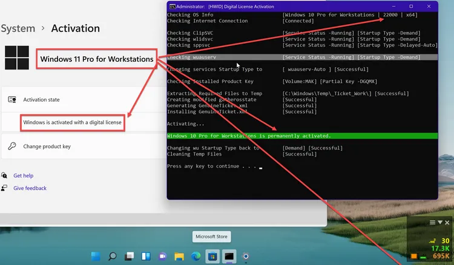Open Widgets panel from taskbar

pyautogui.click(x=146, y=257)
